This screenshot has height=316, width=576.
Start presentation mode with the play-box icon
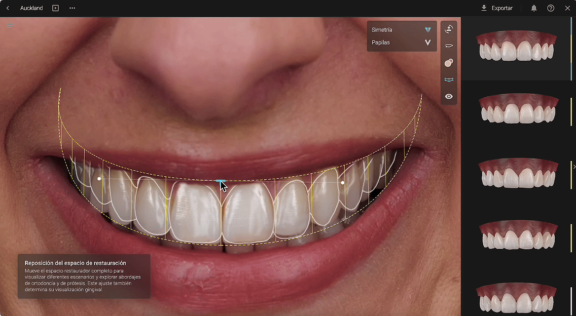tap(55, 8)
